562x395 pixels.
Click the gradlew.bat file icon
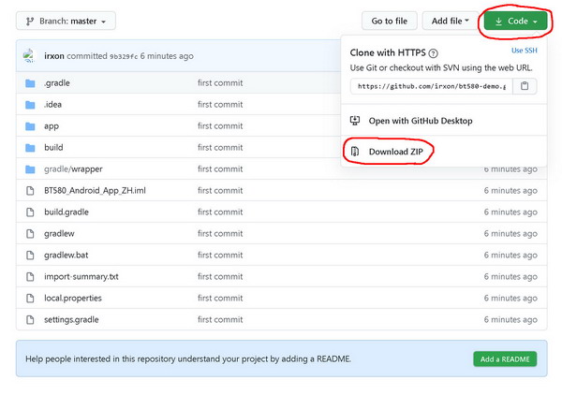click(30, 255)
